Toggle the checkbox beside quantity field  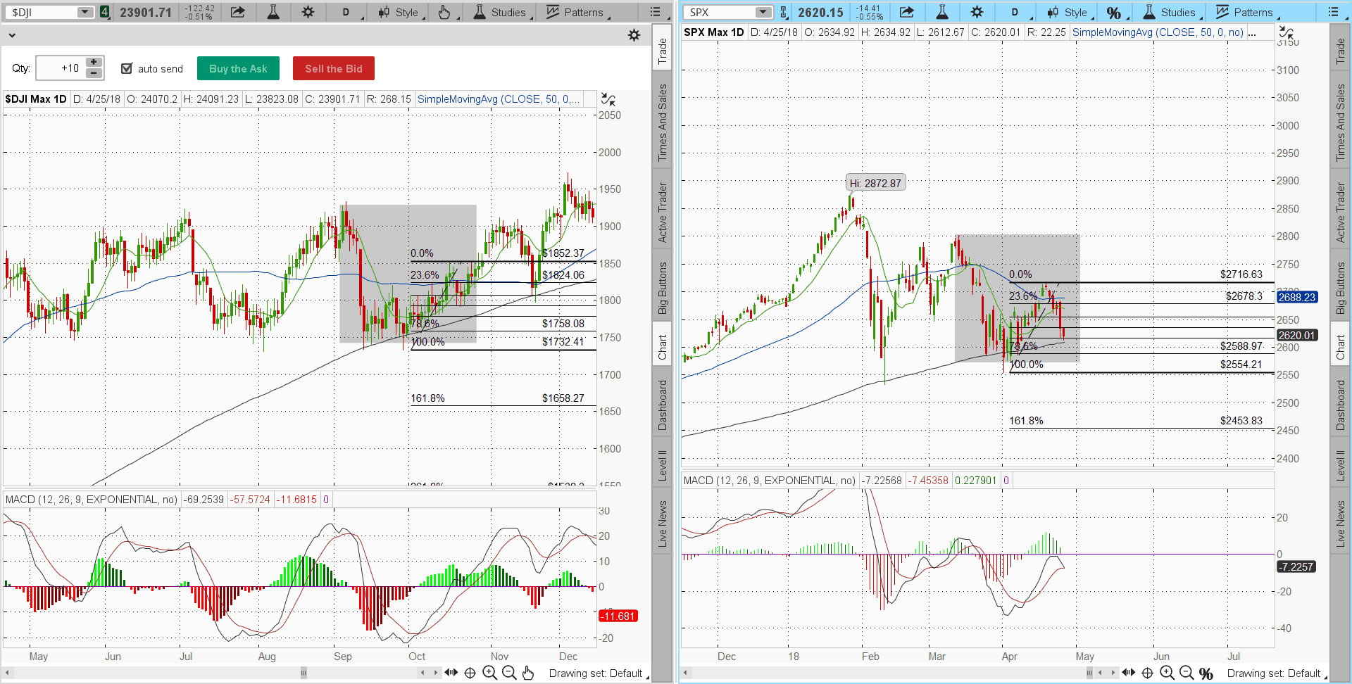click(127, 68)
